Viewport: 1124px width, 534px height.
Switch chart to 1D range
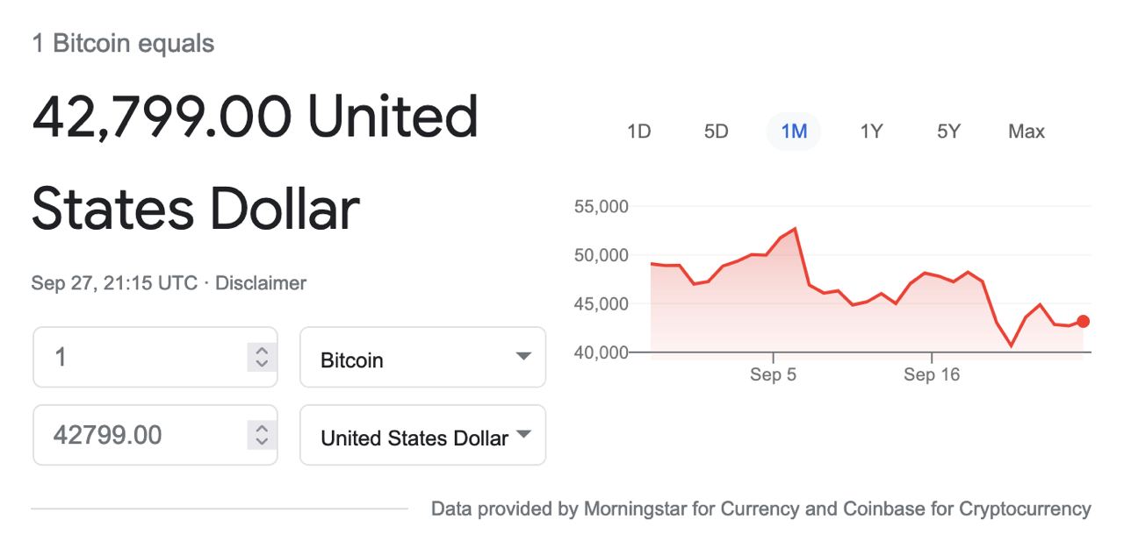(638, 132)
